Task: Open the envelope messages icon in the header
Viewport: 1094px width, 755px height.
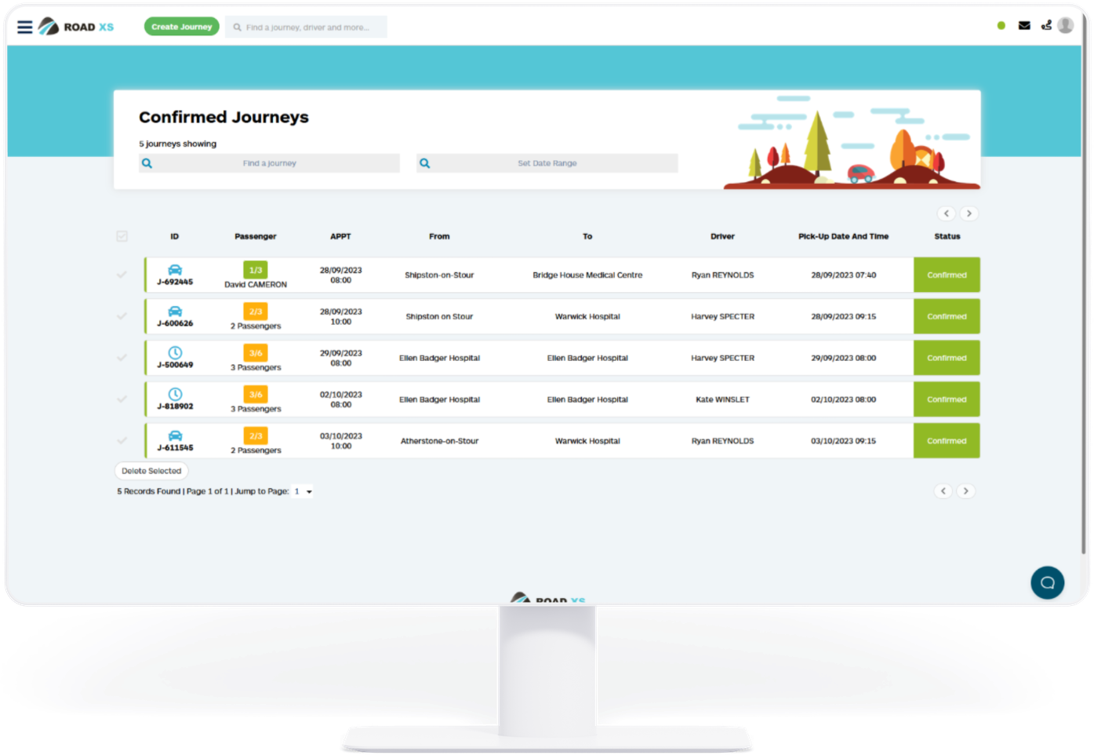Action: pos(1023,26)
